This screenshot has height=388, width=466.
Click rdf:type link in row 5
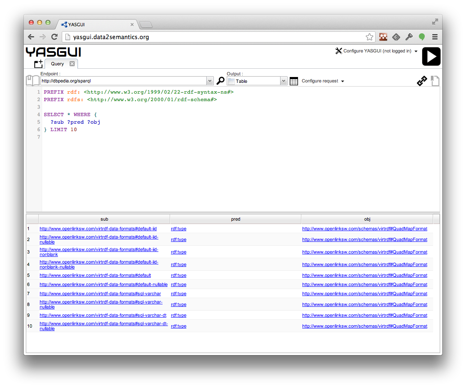[178, 275]
